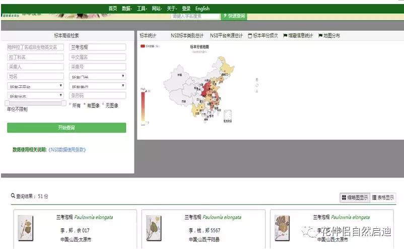Select the 所有 image radio button
This screenshot has width=404, height=249.
click(70, 104)
